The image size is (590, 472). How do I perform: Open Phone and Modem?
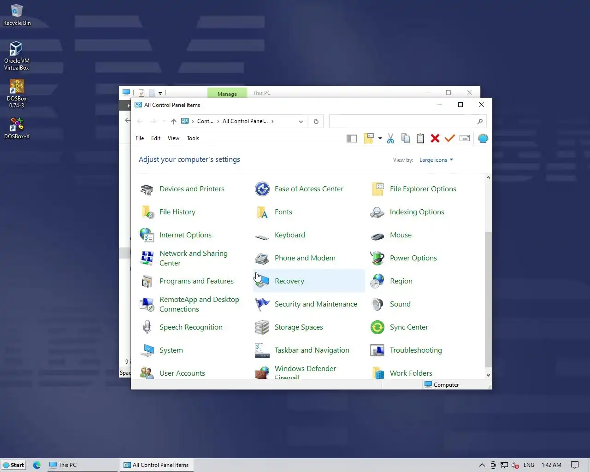295,258
